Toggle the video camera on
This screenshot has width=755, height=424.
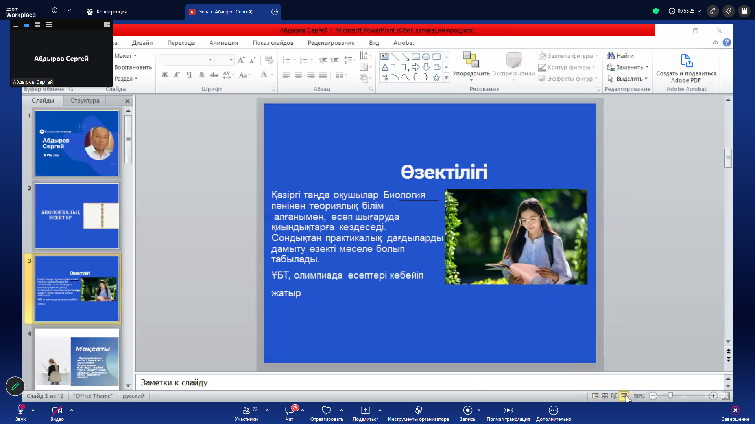pos(57,411)
